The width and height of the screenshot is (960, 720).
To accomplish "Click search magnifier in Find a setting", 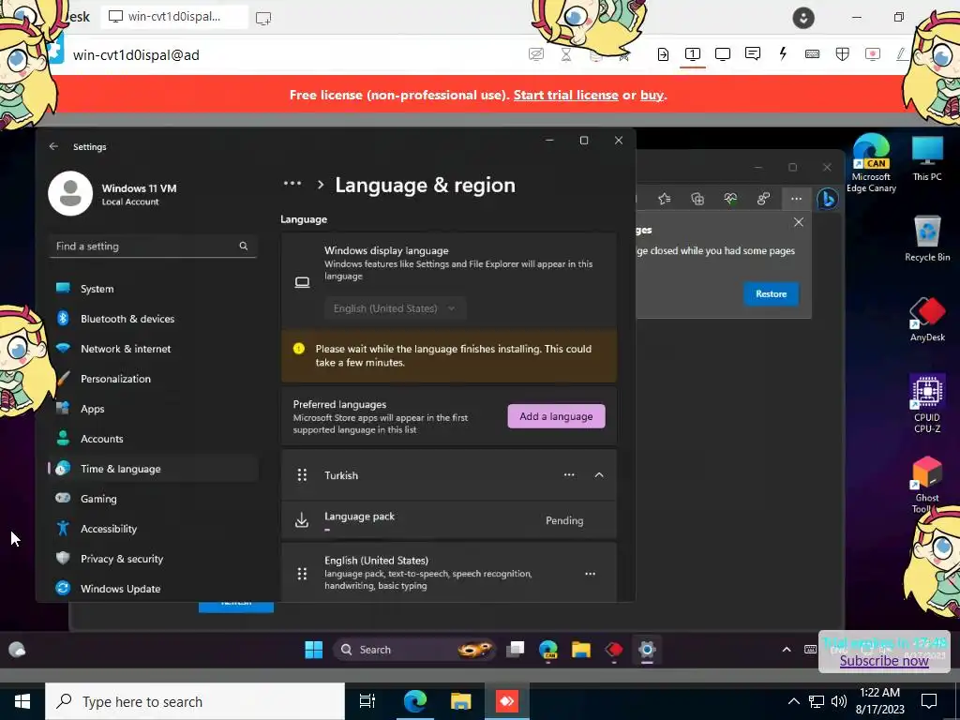I will point(244,246).
